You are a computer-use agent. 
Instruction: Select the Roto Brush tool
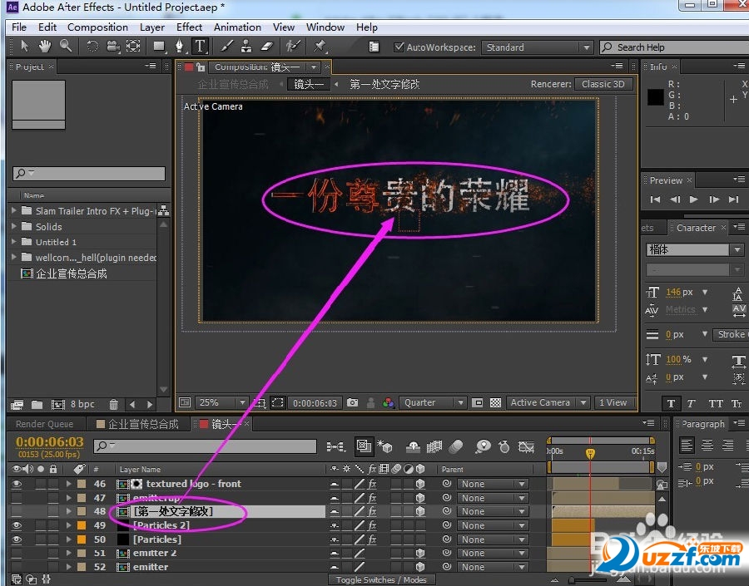coord(292,47)
